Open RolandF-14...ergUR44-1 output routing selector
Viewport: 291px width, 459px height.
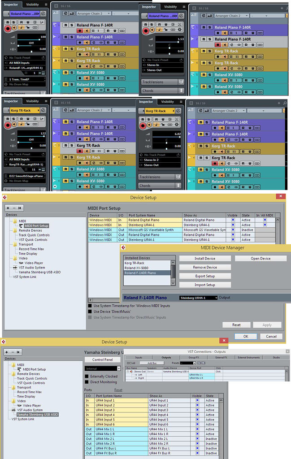click(26, 68)
